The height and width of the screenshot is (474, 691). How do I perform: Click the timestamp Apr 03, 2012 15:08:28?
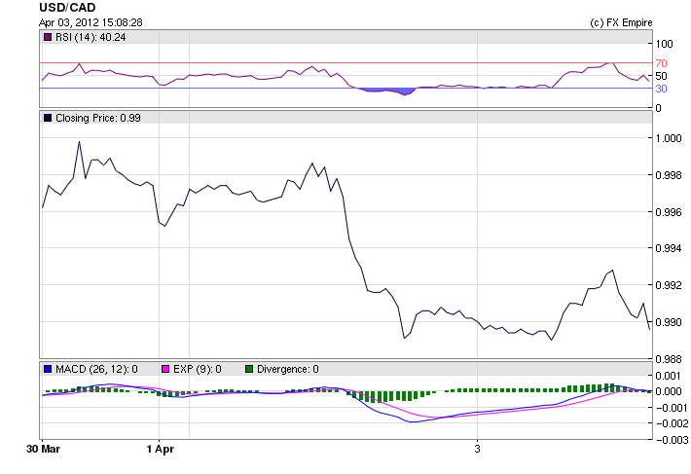91,22
